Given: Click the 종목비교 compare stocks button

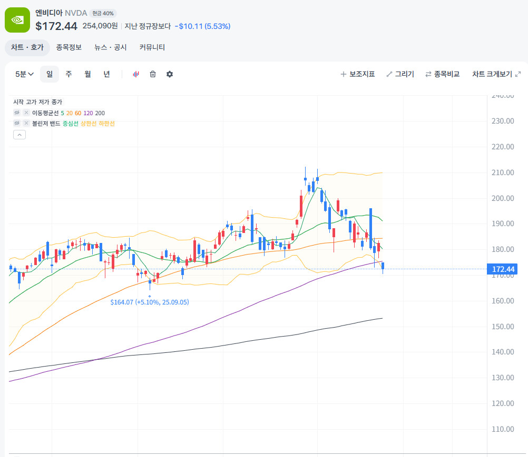Looking at the screenshot, I should 443,74.
